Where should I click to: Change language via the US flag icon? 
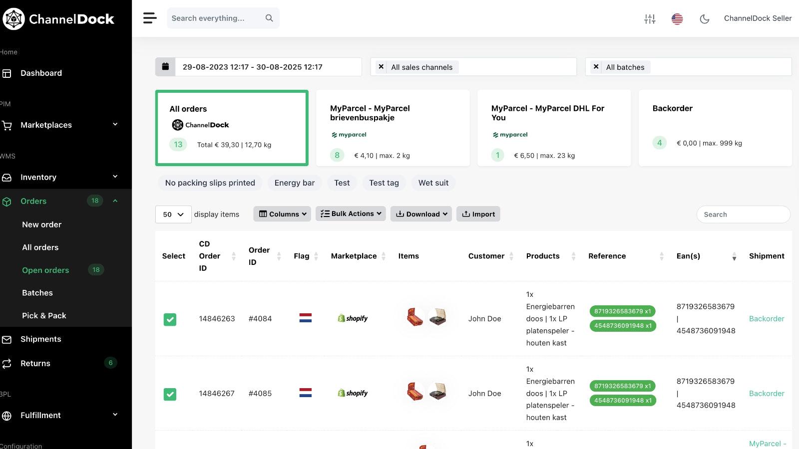(677, 18)
